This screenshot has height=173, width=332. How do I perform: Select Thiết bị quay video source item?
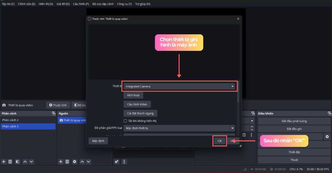72,120
